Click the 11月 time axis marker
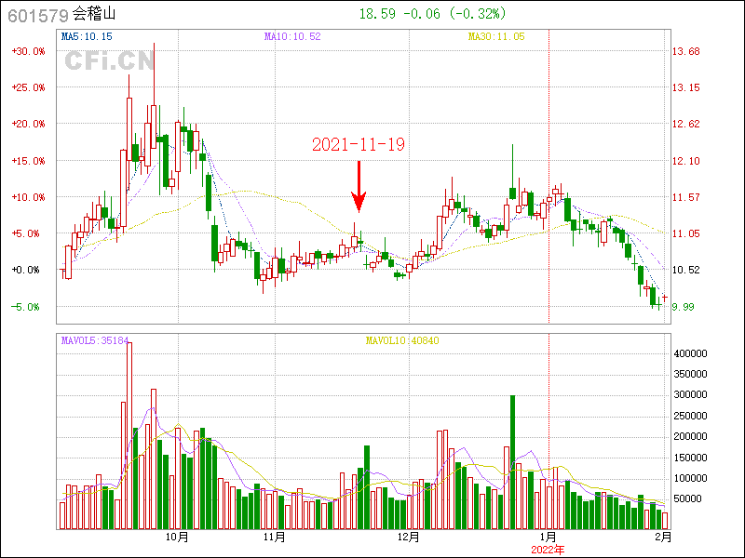 click(274, 538)
